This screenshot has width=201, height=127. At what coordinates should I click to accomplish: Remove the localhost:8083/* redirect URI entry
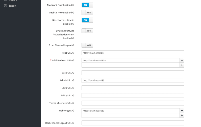[182, 60]
